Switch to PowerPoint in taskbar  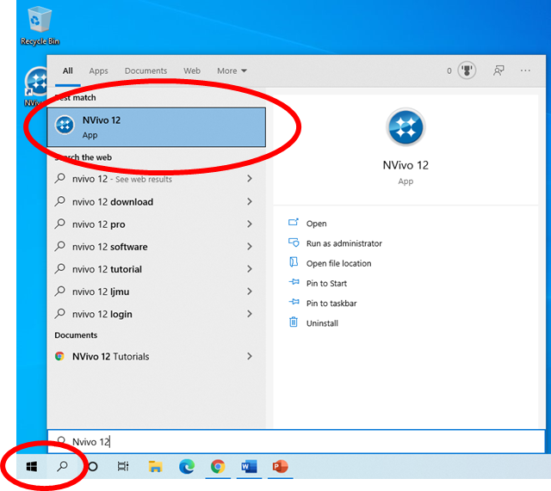click(280, 466)
